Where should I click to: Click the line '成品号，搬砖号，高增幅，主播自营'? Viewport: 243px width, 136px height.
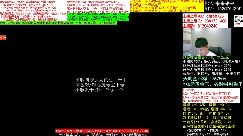point(211,73)
